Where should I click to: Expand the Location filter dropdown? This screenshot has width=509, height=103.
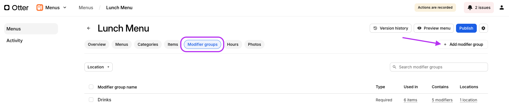click(x=98, y=67)
